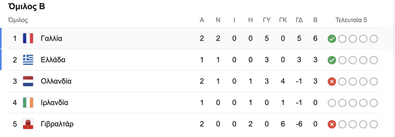
Task: Click Gibraltar's red loss icon
Action: click(x=331, y=125)
